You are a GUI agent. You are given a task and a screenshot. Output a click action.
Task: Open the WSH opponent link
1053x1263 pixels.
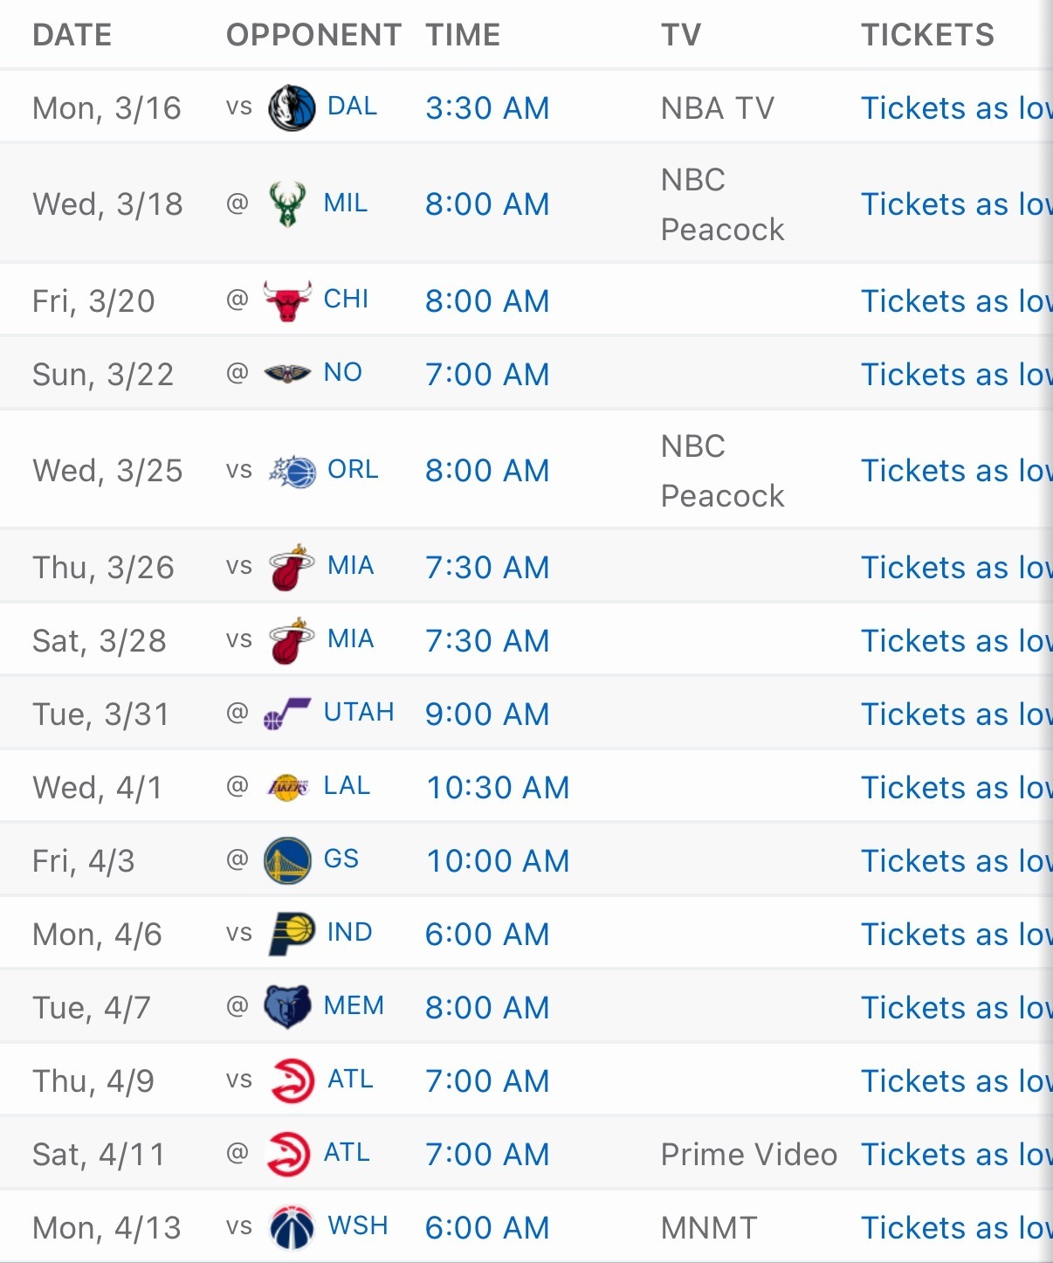357,1225
